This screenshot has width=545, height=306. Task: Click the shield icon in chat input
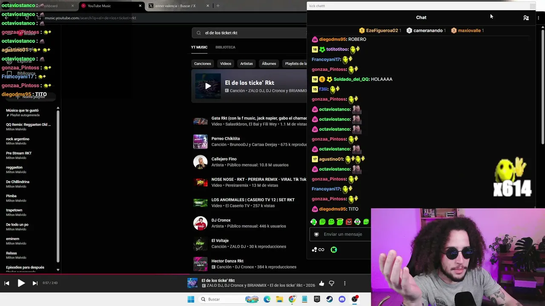pos(316,234)
